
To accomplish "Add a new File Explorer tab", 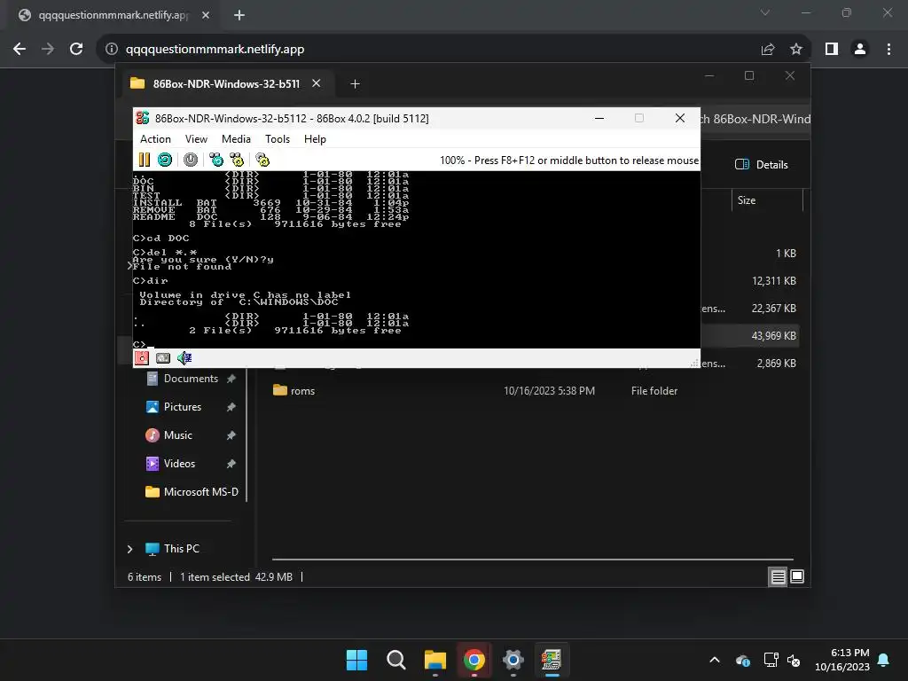I will point(355,84).
